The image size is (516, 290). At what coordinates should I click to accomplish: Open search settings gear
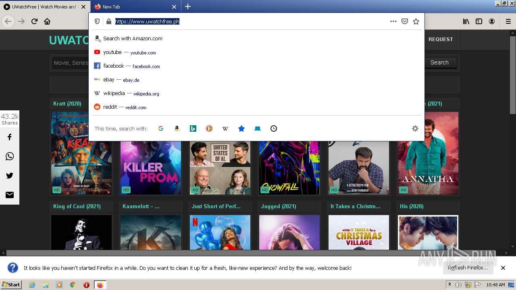[415, 128]
